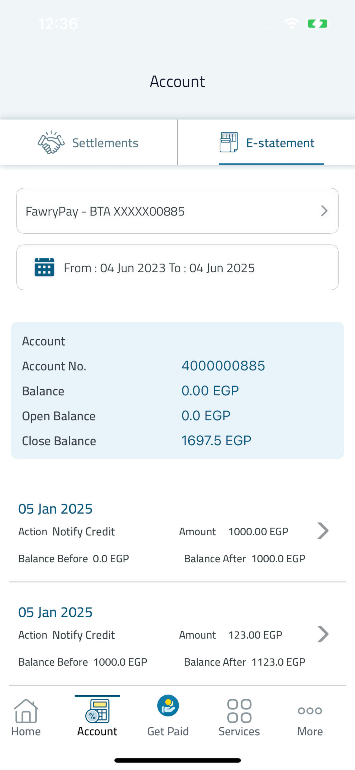This screenshot has height=770, width=355.
Task: Tap account number 4000000885
Action: [x=223, y=365]
